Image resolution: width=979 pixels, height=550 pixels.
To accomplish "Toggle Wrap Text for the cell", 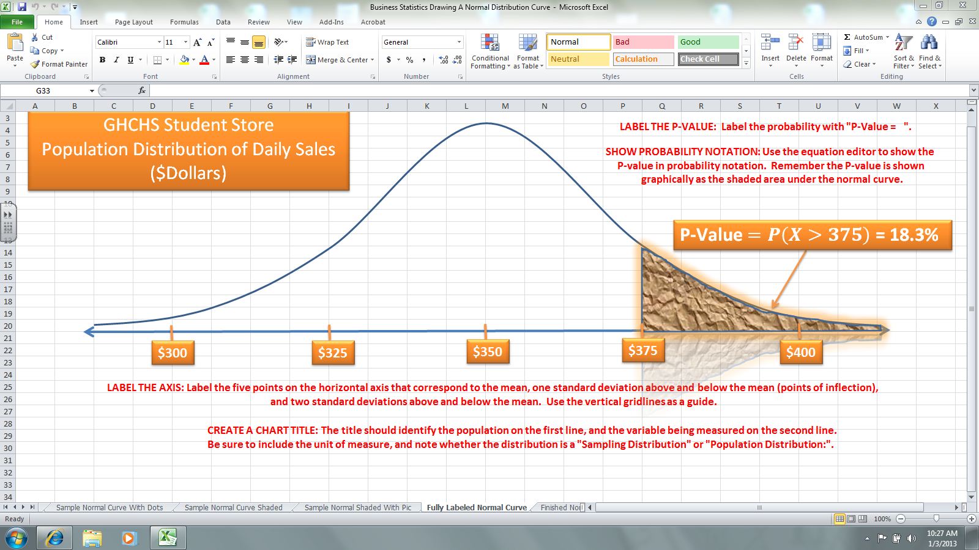I will click(327, 42).
